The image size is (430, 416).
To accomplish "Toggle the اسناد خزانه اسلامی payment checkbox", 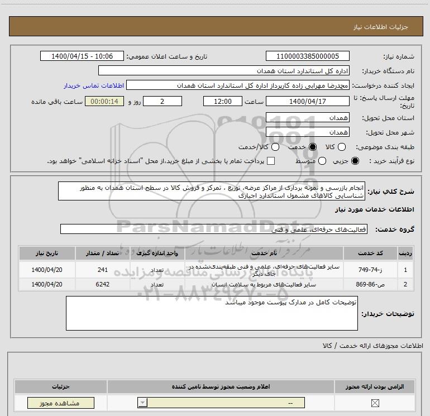I will tap(271, 161).
